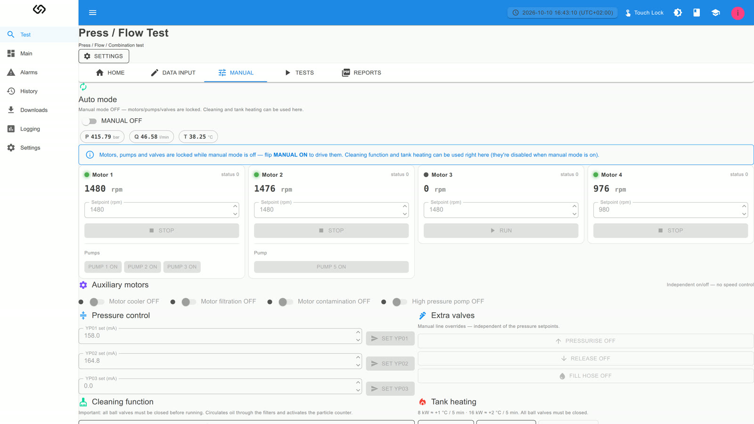Open Downloads from the sidebar

coord(39,110)
